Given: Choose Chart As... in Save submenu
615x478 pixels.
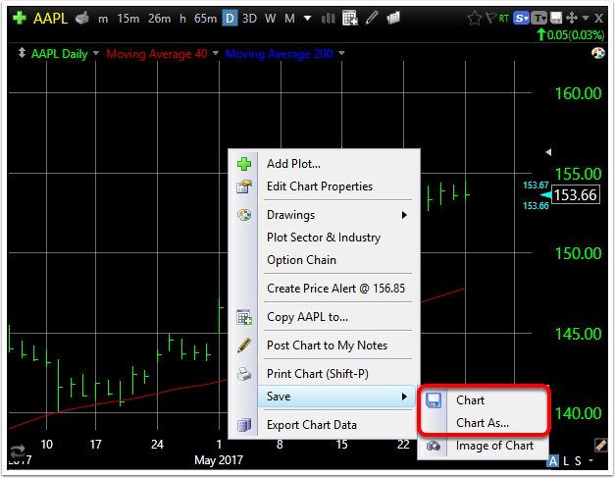Looking at the screenshot, I should [x=483, y=423].
